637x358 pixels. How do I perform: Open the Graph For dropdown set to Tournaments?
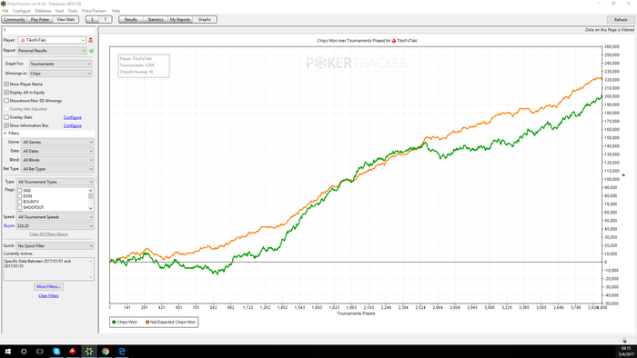[61, 64]
